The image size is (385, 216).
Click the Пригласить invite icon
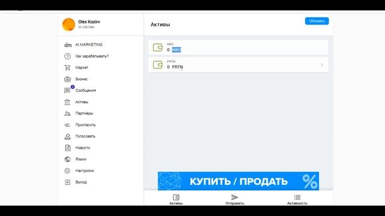point(67,125)
